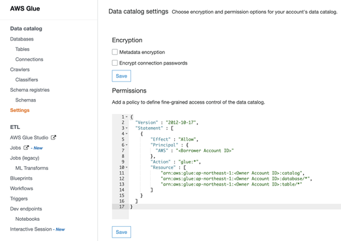Collapse fold arrow at line 4
Screen dimensions: 341x241
point(126,134)
